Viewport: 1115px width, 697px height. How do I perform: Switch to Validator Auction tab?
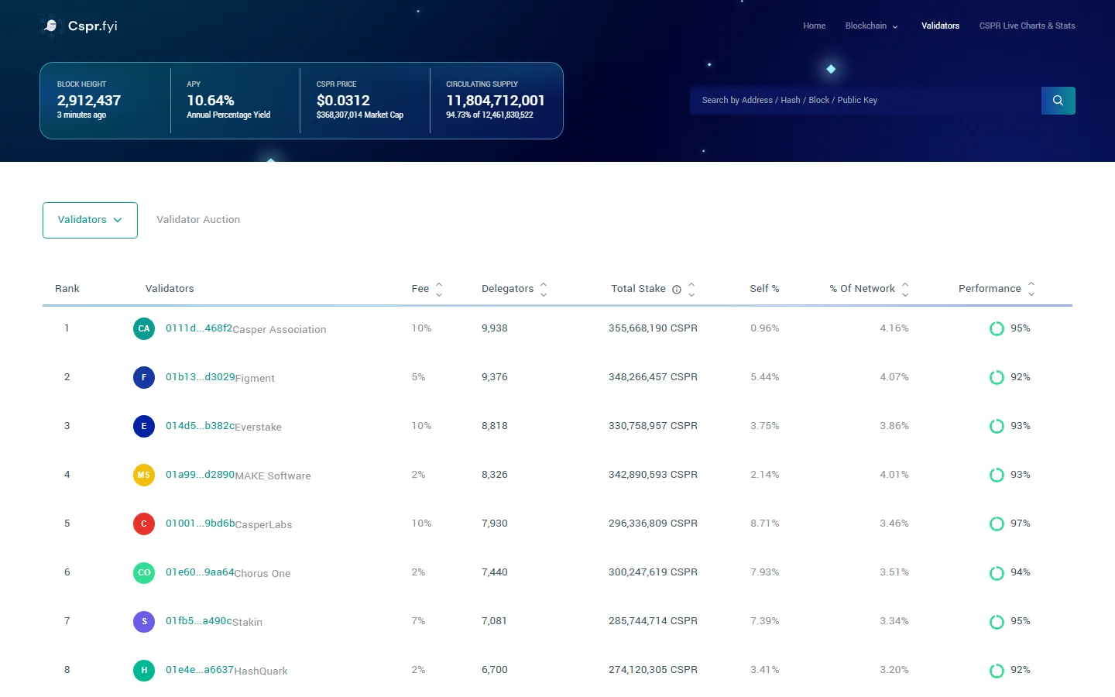198,220
